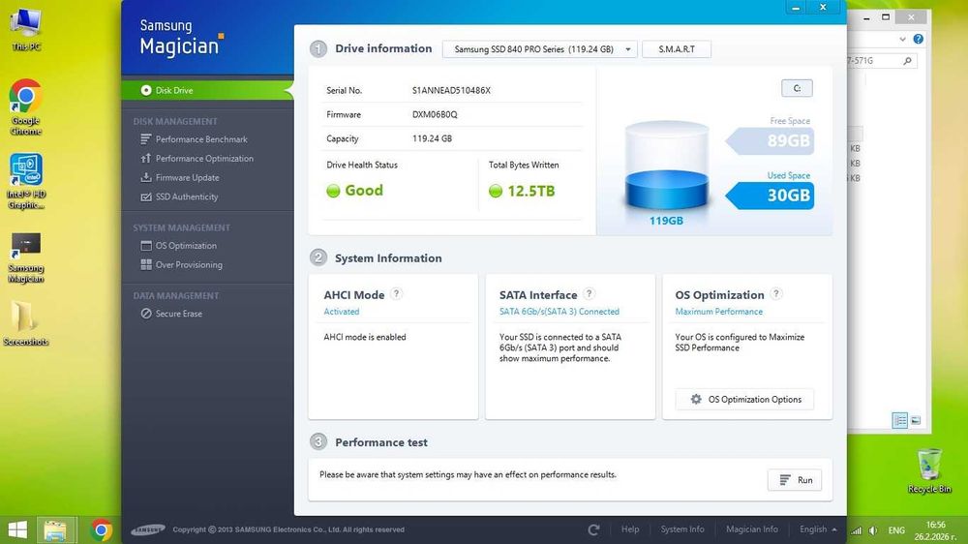Screen dimensions: 968x544
Task: Open System Info in the footer
Action: tap(682, 529)
